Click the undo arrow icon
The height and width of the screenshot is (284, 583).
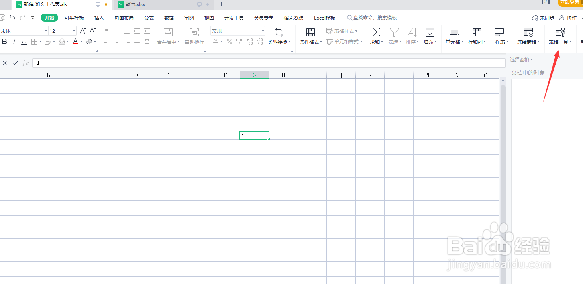pos(12,18)
